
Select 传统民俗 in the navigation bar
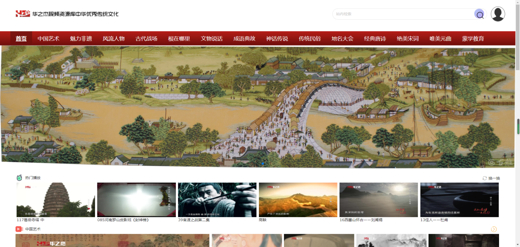click(x=310, y=39)
